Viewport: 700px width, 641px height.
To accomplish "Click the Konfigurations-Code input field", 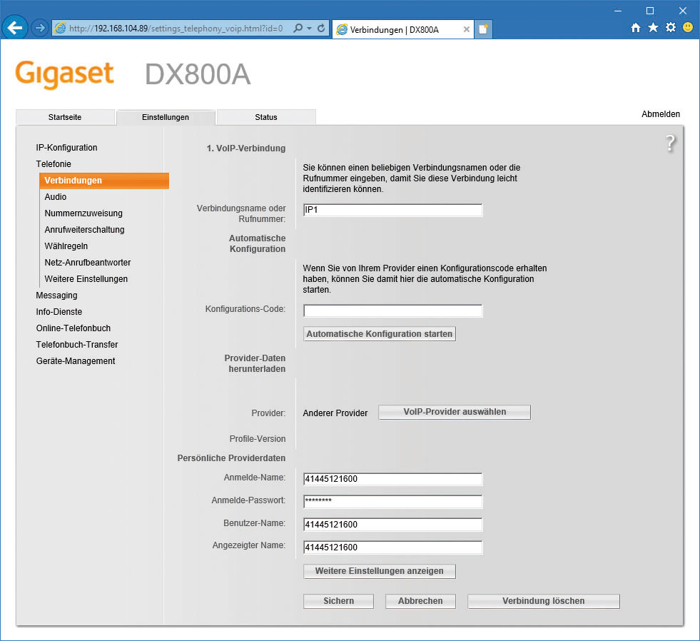I will 393,311.
